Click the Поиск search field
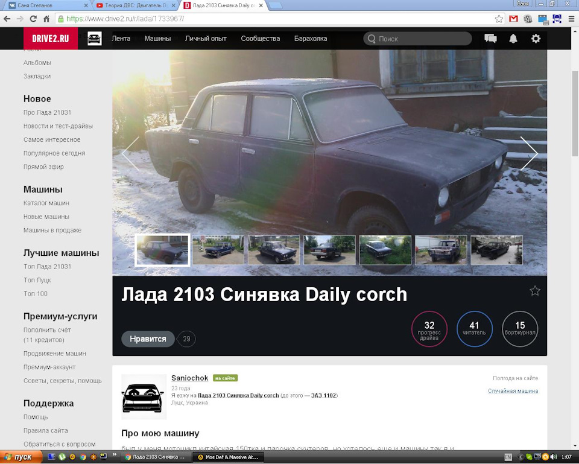579x464 pixels. click(417, 39)
